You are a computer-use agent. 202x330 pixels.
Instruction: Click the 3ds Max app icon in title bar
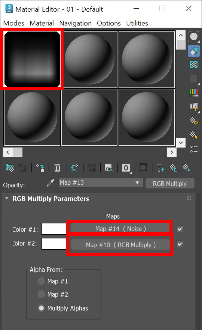coord(9,9)
